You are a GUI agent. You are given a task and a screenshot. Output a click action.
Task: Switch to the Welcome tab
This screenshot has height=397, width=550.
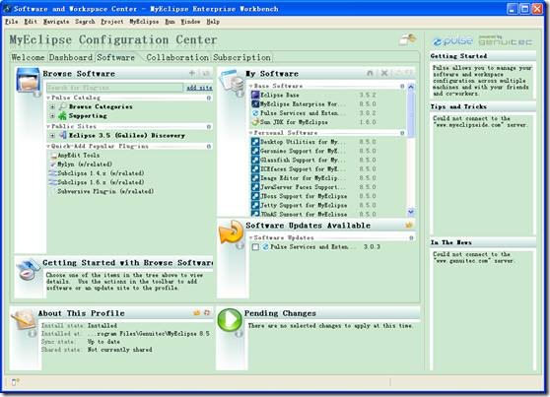point(28,57)
